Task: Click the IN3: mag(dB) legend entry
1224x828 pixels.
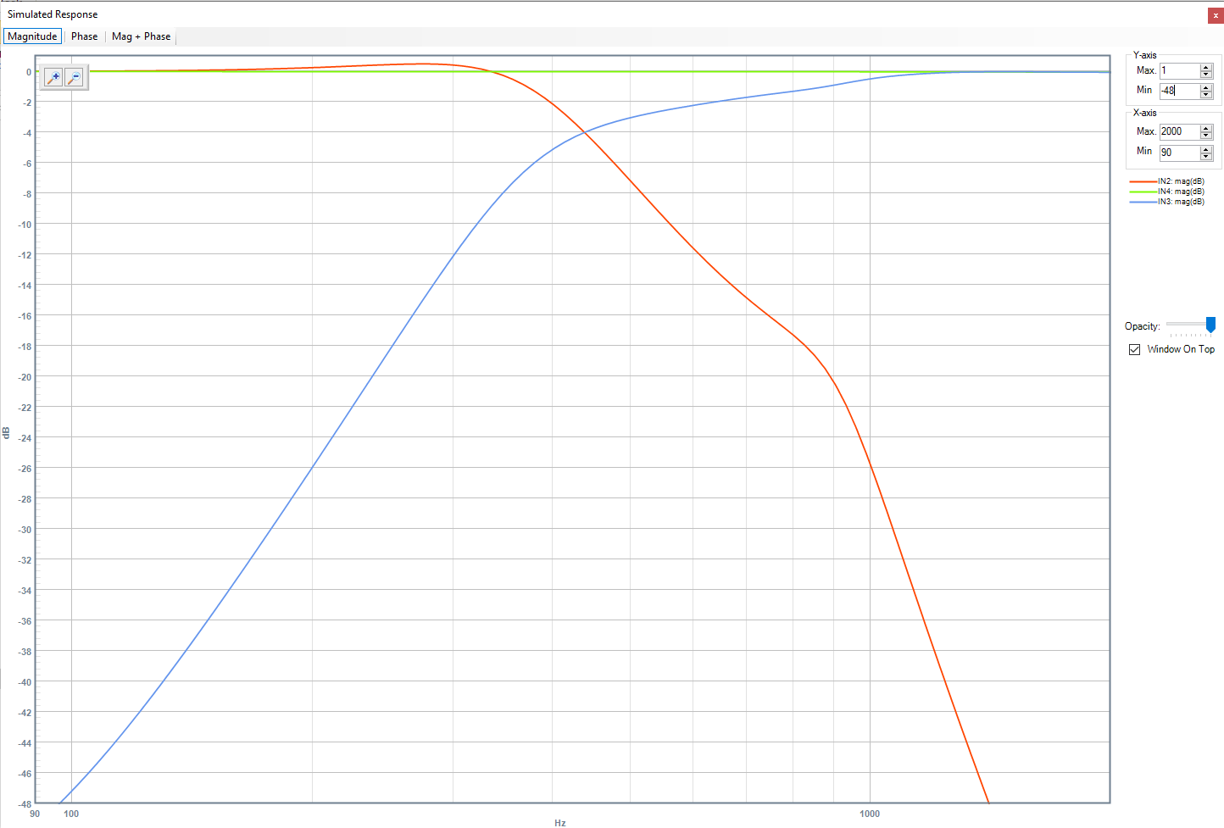Action: click(1167, 202)
